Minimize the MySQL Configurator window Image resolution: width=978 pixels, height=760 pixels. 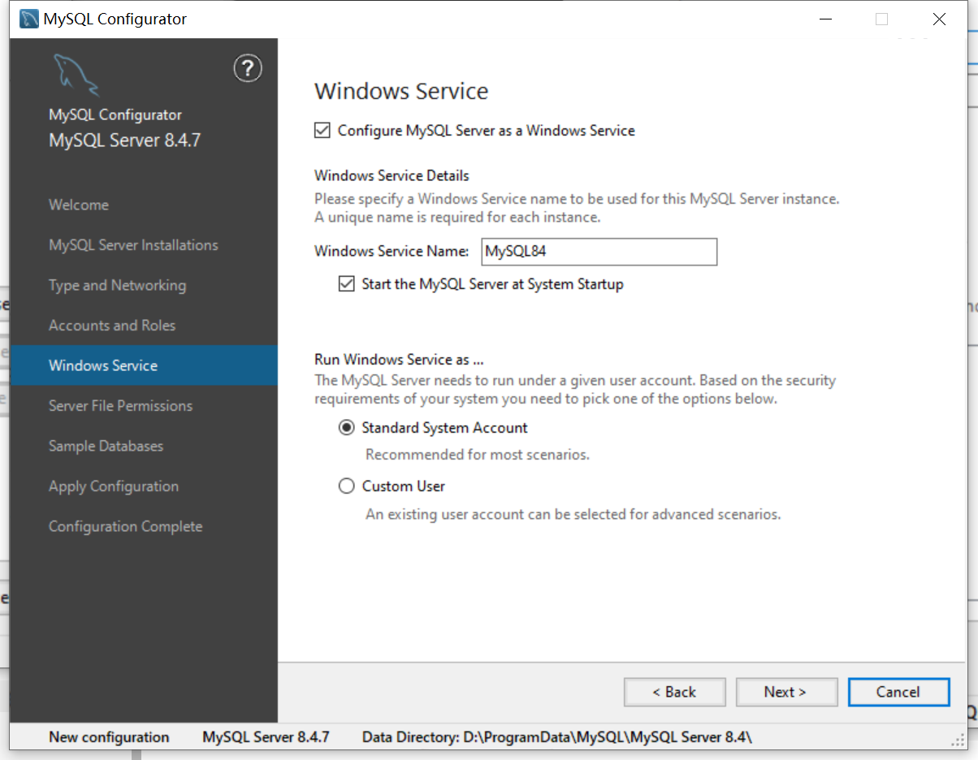click(825, 19)
